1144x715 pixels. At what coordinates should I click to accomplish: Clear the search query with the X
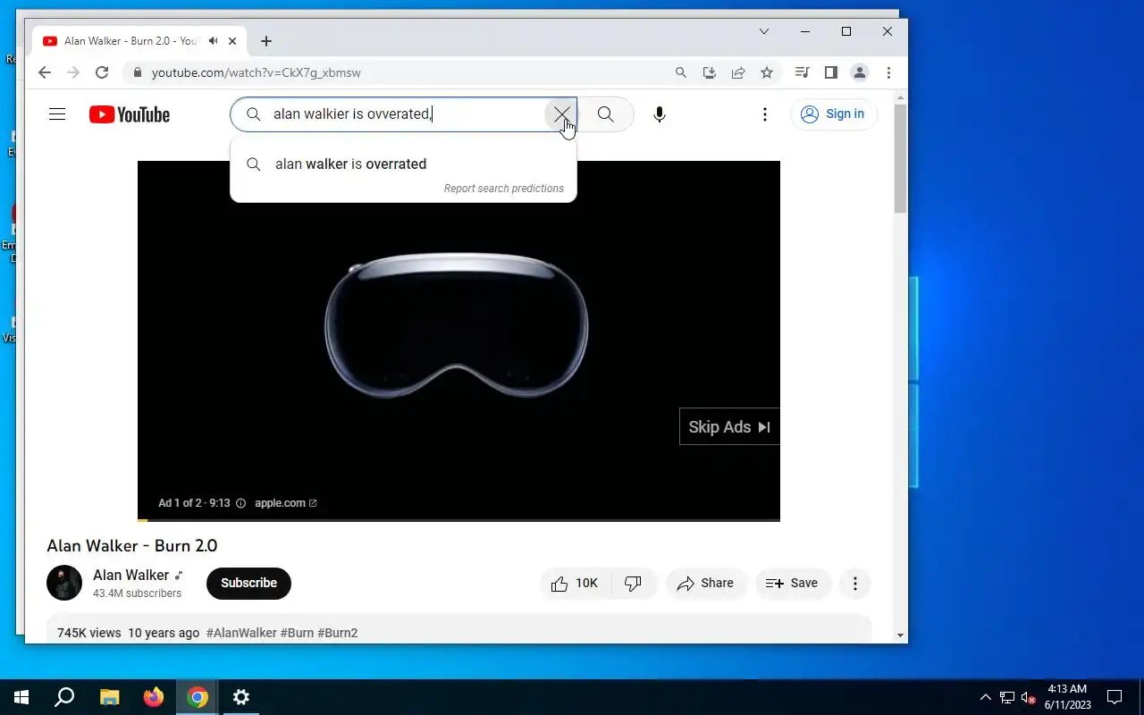click(x=561, y=114)
